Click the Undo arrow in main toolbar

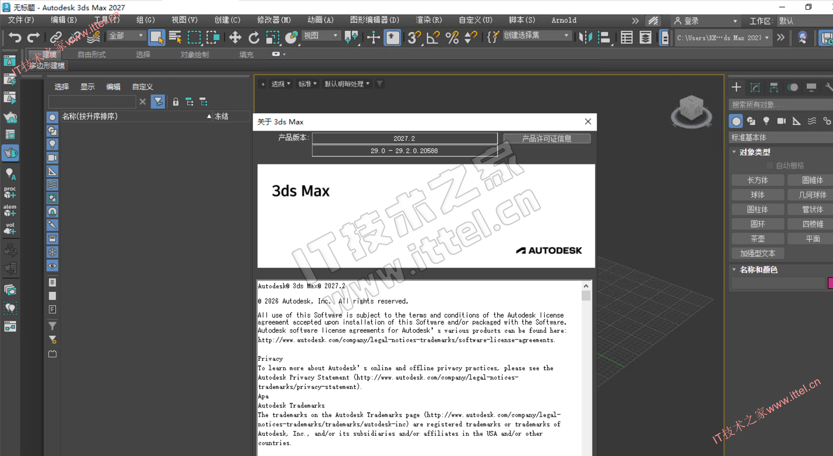coord(15,37)
